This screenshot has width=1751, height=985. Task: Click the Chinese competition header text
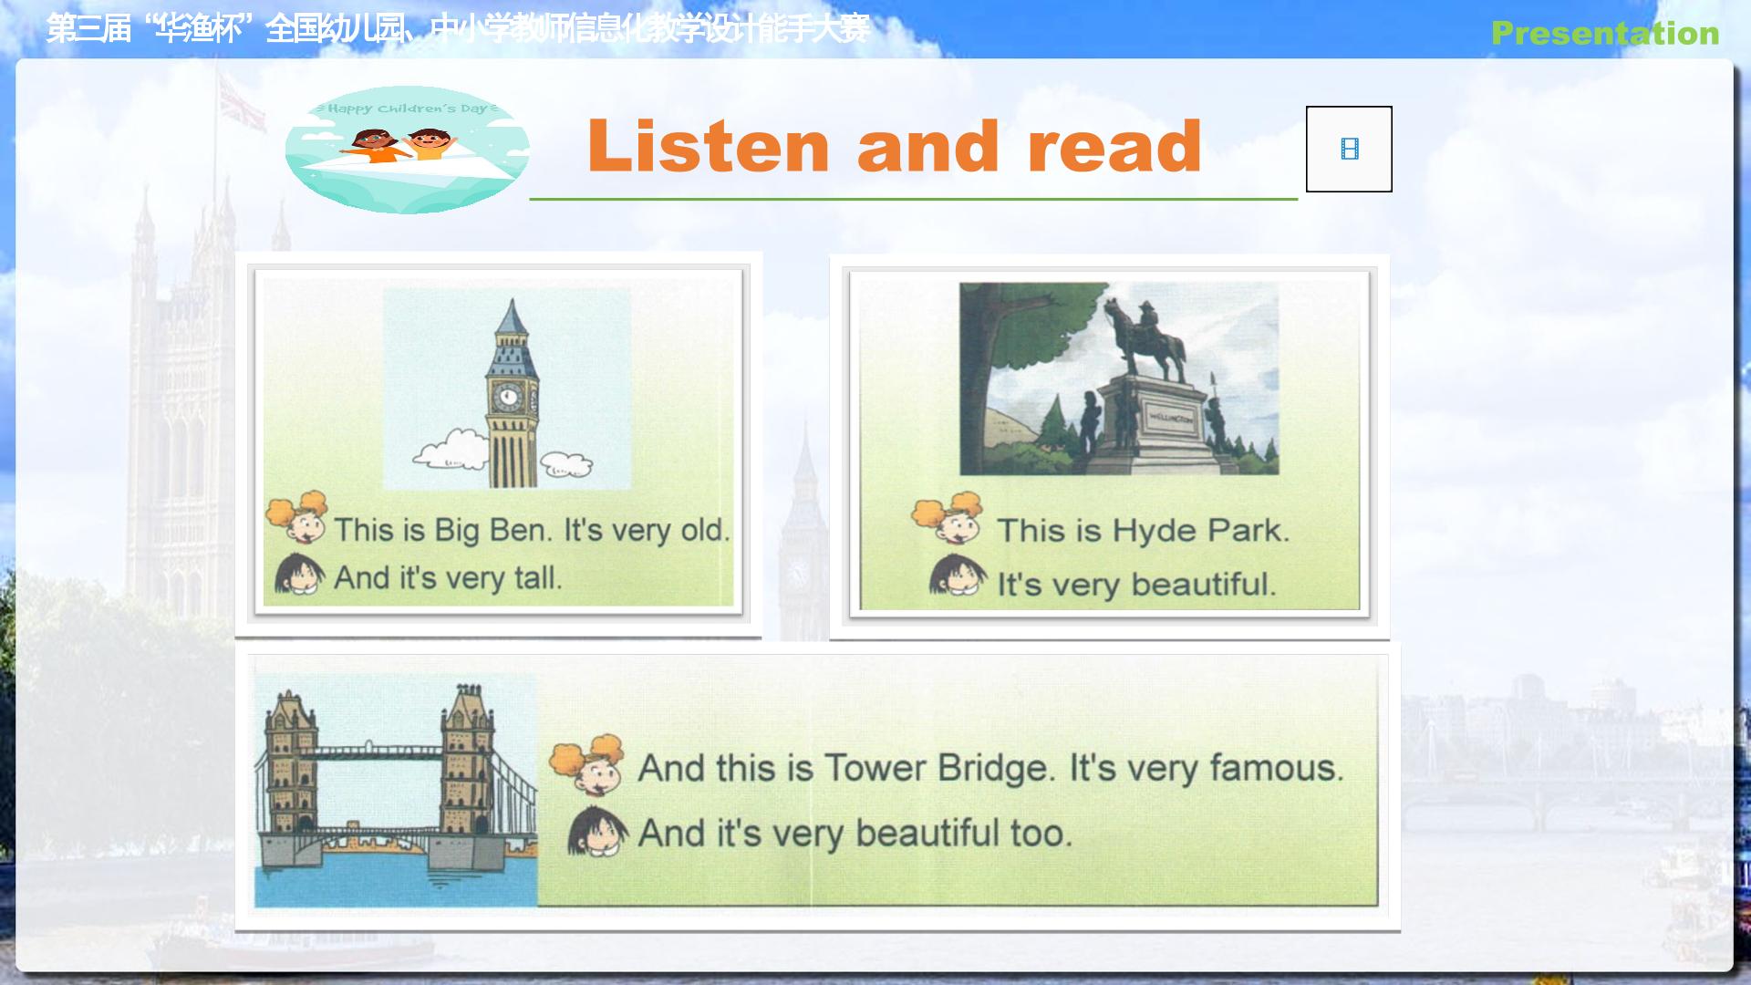[458, 29]
